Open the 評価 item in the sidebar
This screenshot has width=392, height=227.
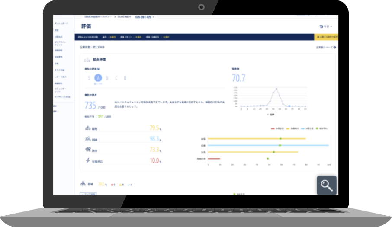tap(56, 30)
